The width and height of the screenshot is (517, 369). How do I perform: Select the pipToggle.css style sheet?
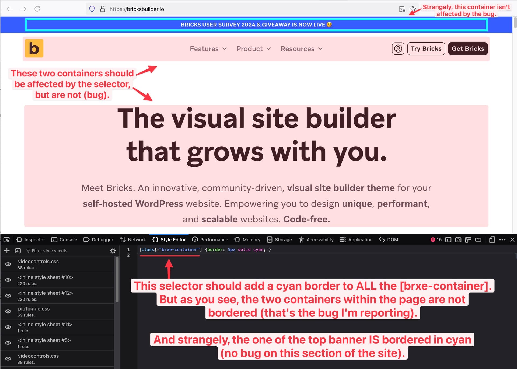[x=57, y=312]
